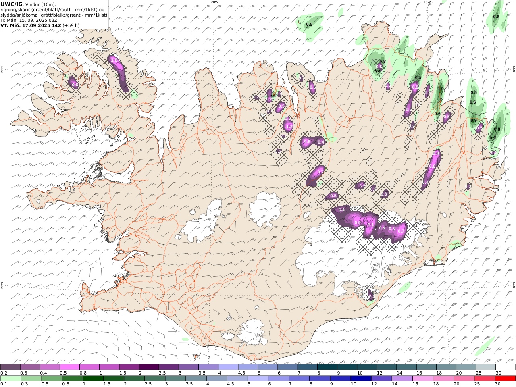Click the darkest purple swatch between 2 and 2.5
The width and height of the screenshot is (516, 387).
tap(149, 367)
